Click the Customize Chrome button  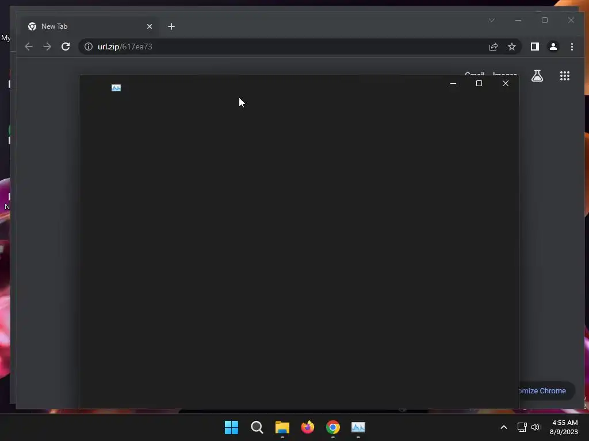point(546,390)
